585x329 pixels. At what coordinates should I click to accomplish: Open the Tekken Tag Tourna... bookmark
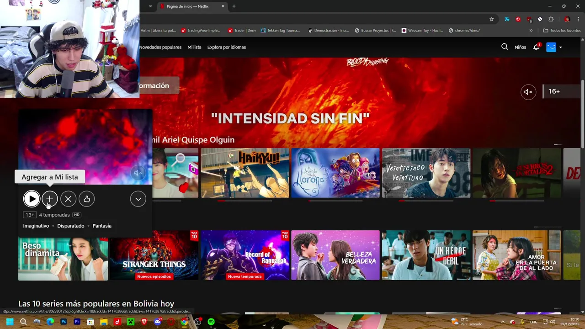tap(280, 31)
